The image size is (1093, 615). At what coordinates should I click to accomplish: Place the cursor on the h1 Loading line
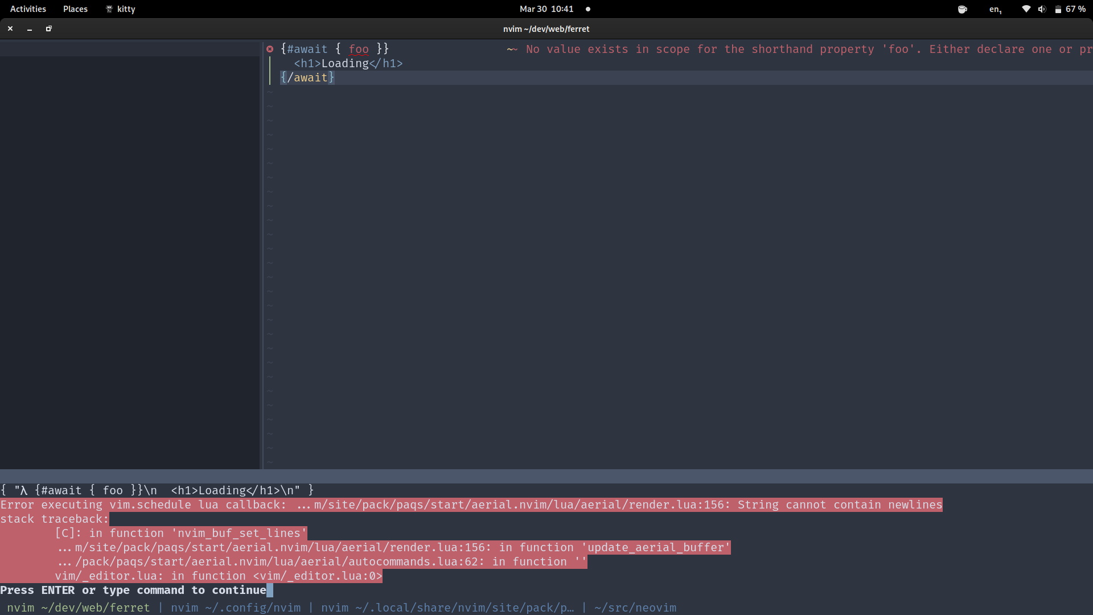coord(348,63)
